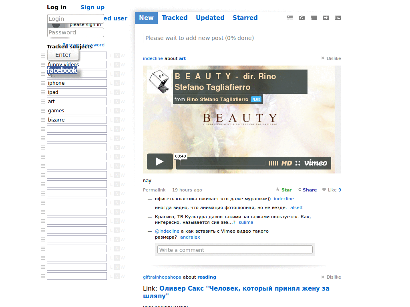
Task: Open giftrainhopahopa author link
Action: coord(162,277)
